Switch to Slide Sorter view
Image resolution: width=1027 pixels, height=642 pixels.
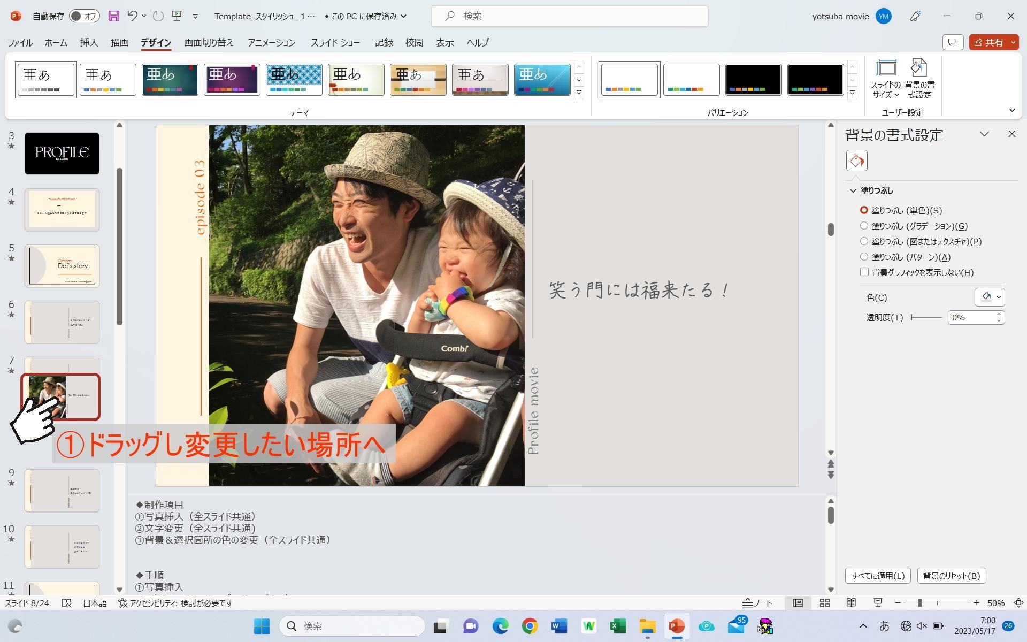click(x=824, y=603)
